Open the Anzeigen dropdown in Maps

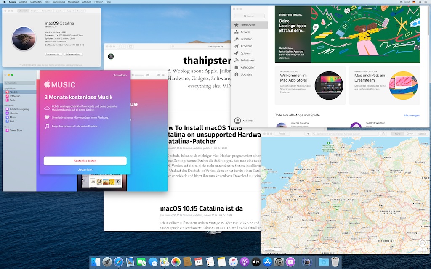pos(272,250)
